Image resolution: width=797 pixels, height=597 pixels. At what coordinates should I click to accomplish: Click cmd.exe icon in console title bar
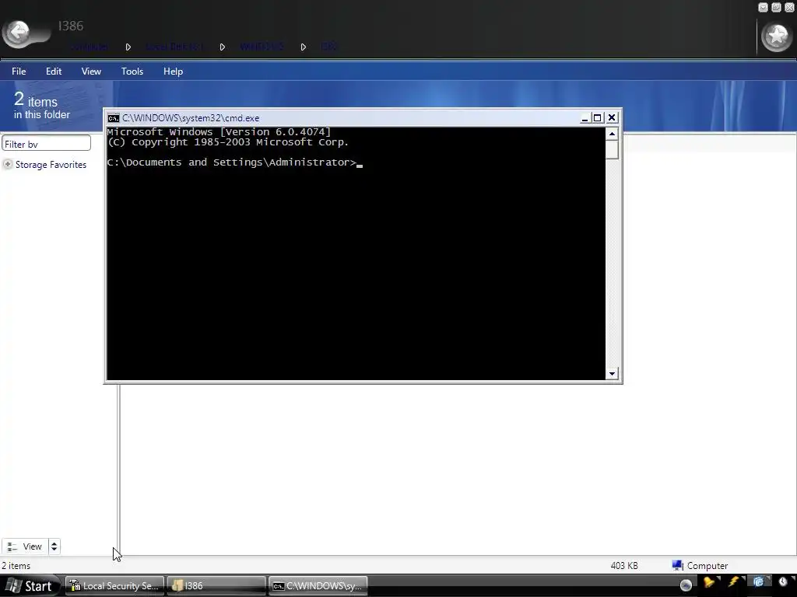[114, 118]
